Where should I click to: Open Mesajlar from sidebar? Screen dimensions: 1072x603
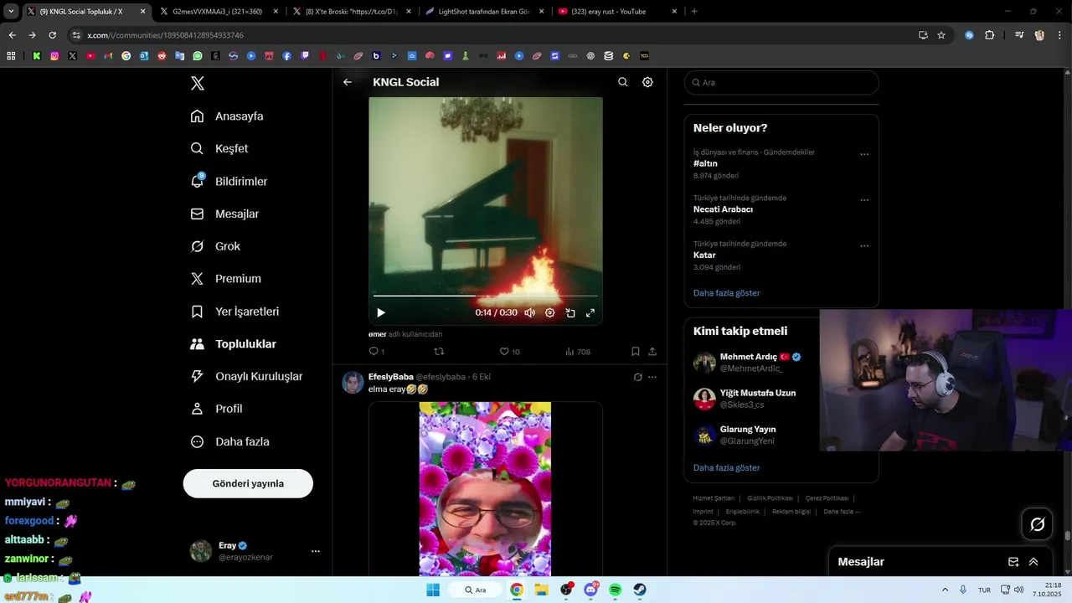tap(224, 214)
